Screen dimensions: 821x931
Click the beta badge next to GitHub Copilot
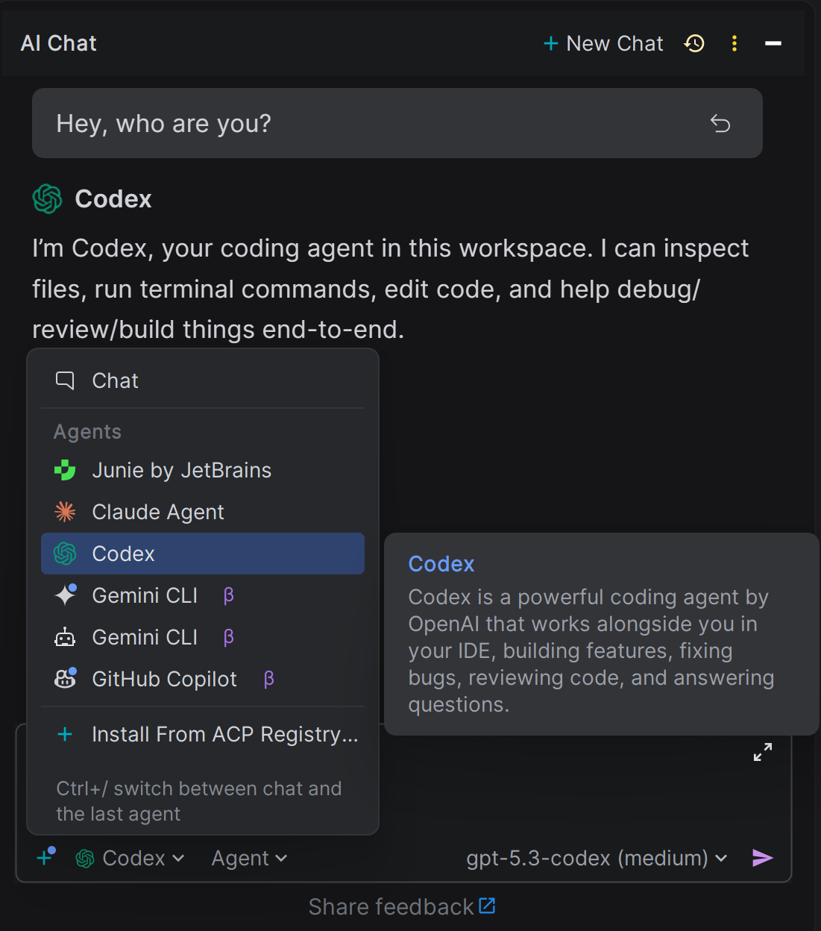click(269, 679)
